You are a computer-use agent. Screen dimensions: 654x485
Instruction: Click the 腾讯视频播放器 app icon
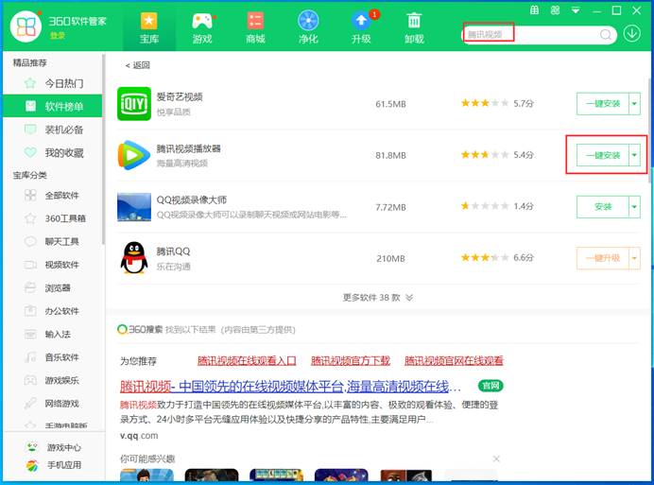(x=134, y=155)
